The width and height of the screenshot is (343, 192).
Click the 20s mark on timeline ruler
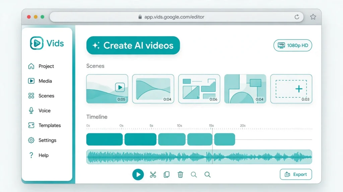click(243, 126)
